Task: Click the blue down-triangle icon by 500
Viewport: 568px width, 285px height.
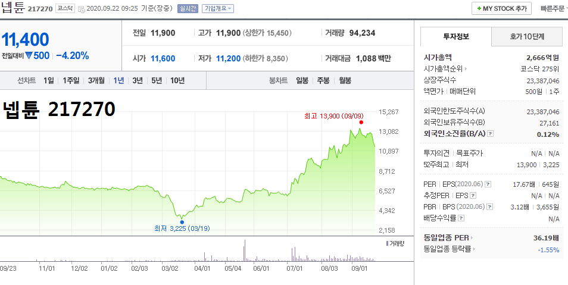Action: coord(29,55)
